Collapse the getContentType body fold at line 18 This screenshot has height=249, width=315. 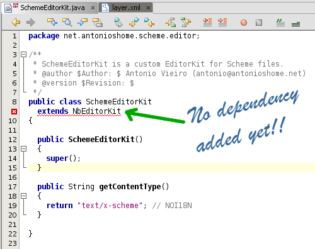click(24, 196)
